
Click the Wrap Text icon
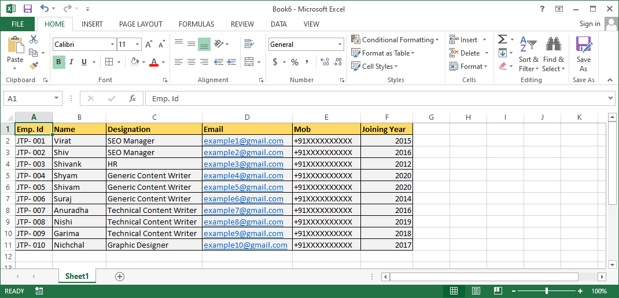(249, 44)
